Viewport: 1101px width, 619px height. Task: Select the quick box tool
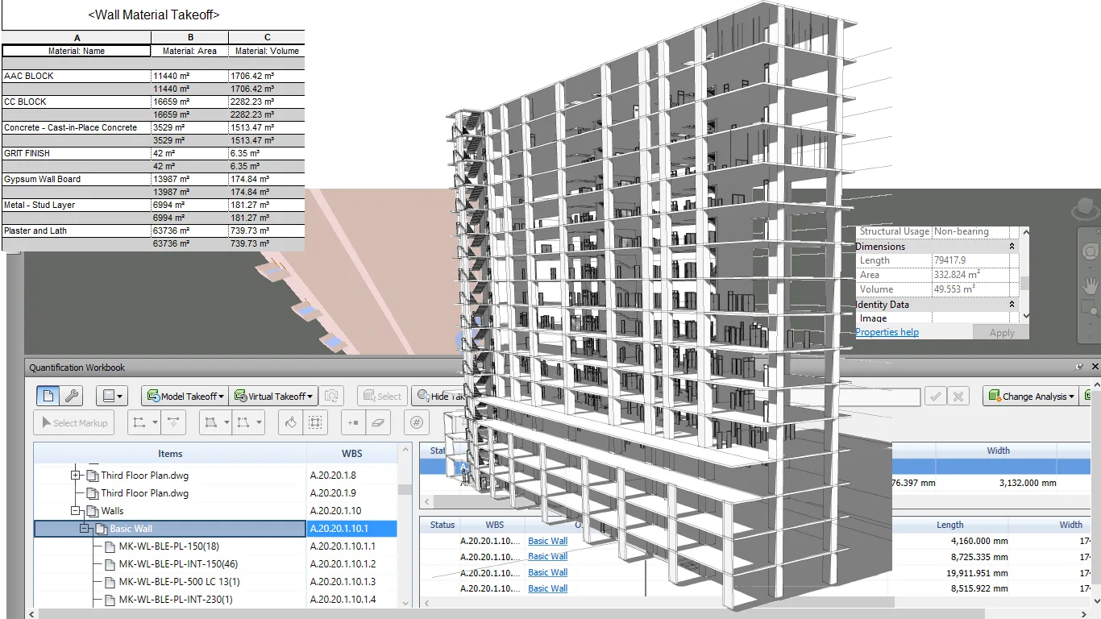click(314, 422)
